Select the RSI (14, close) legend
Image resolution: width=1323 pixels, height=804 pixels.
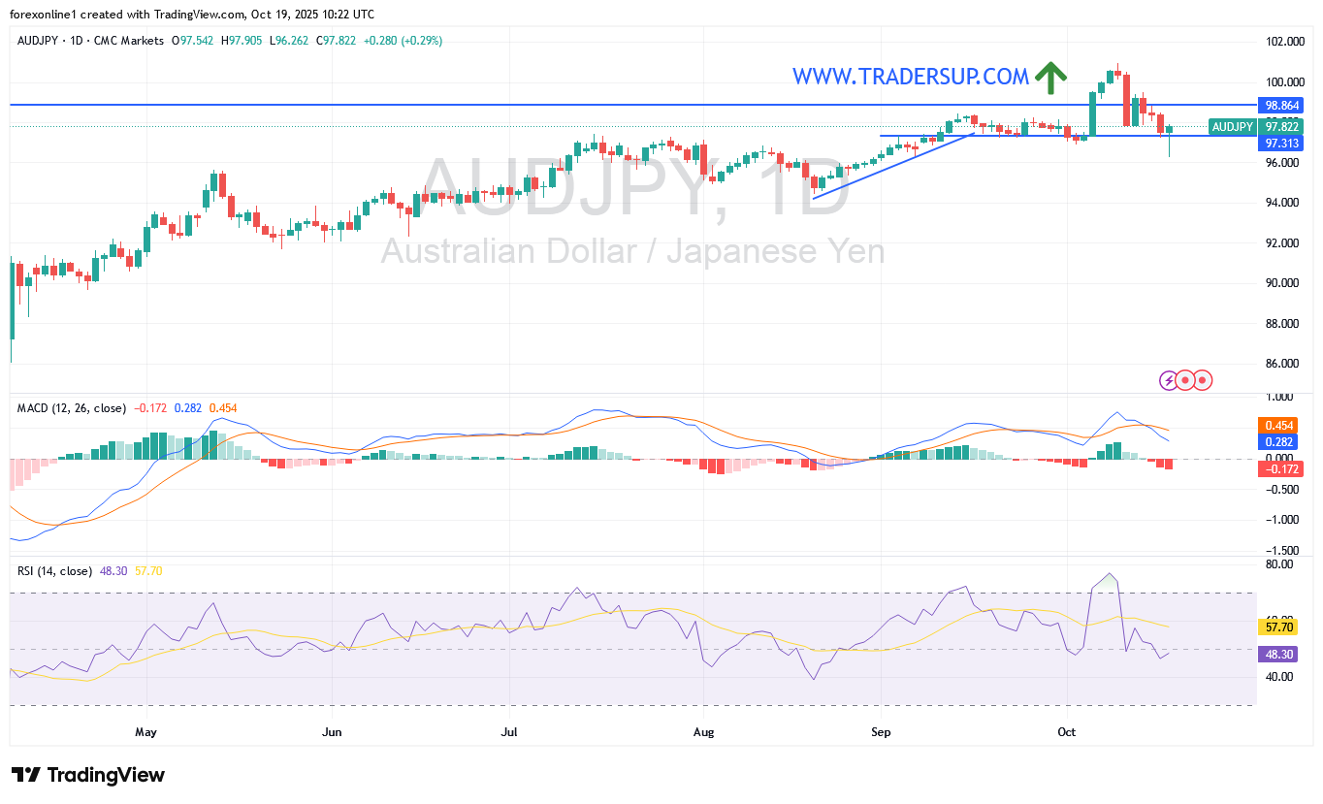click(x=55, y=571)
